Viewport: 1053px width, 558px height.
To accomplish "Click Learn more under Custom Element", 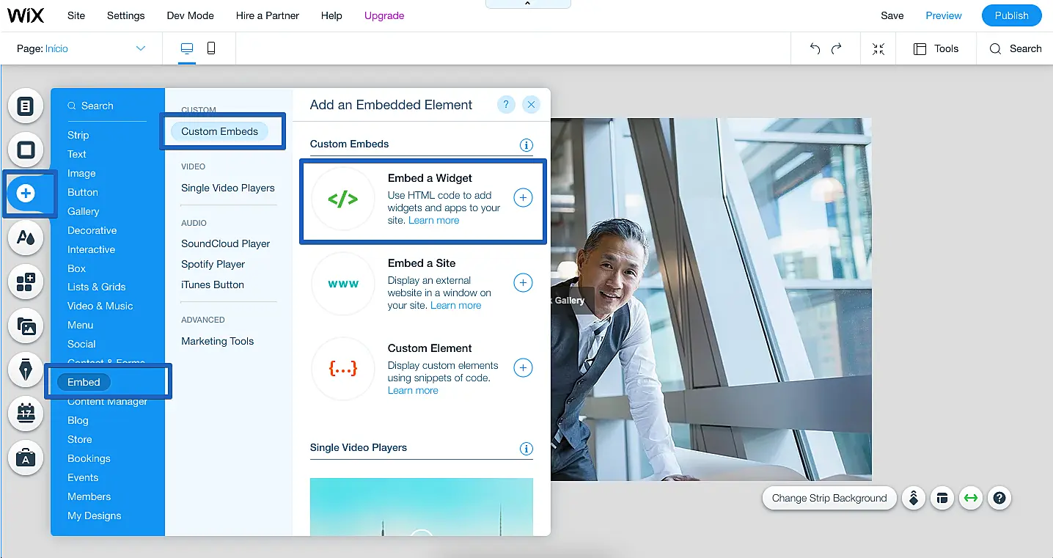I will tap(413, 391).
